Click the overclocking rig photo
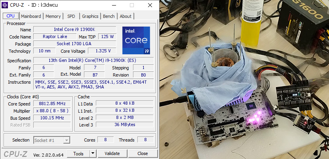329x159 pixels. pos(244,79)
